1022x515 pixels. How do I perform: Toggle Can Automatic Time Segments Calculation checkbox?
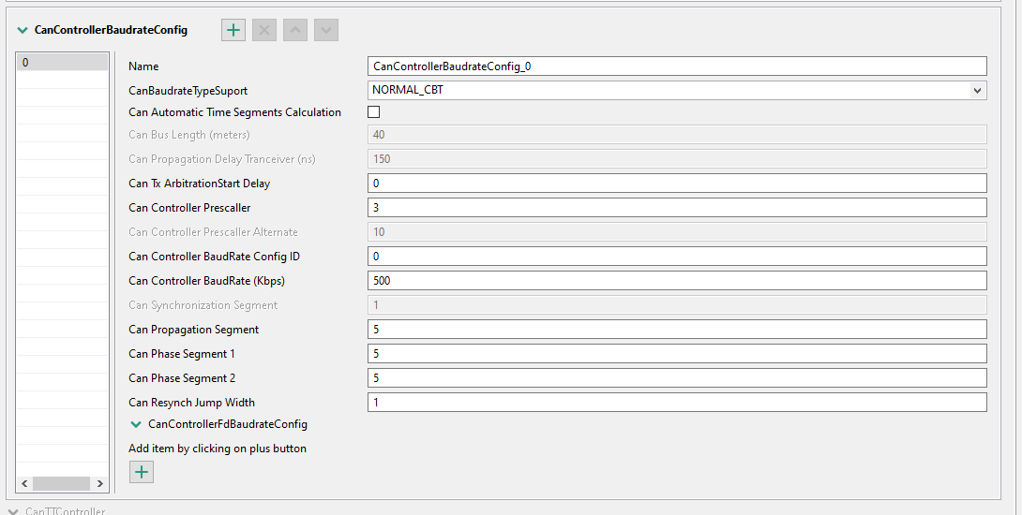coord(374,112)
